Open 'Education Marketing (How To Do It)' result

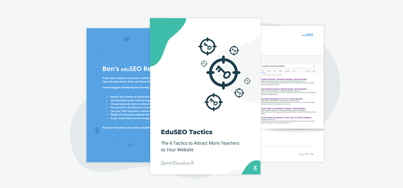click(x=282, y=99)
